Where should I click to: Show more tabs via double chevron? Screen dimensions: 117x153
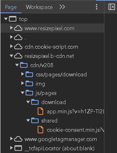(x=62, y=7)
